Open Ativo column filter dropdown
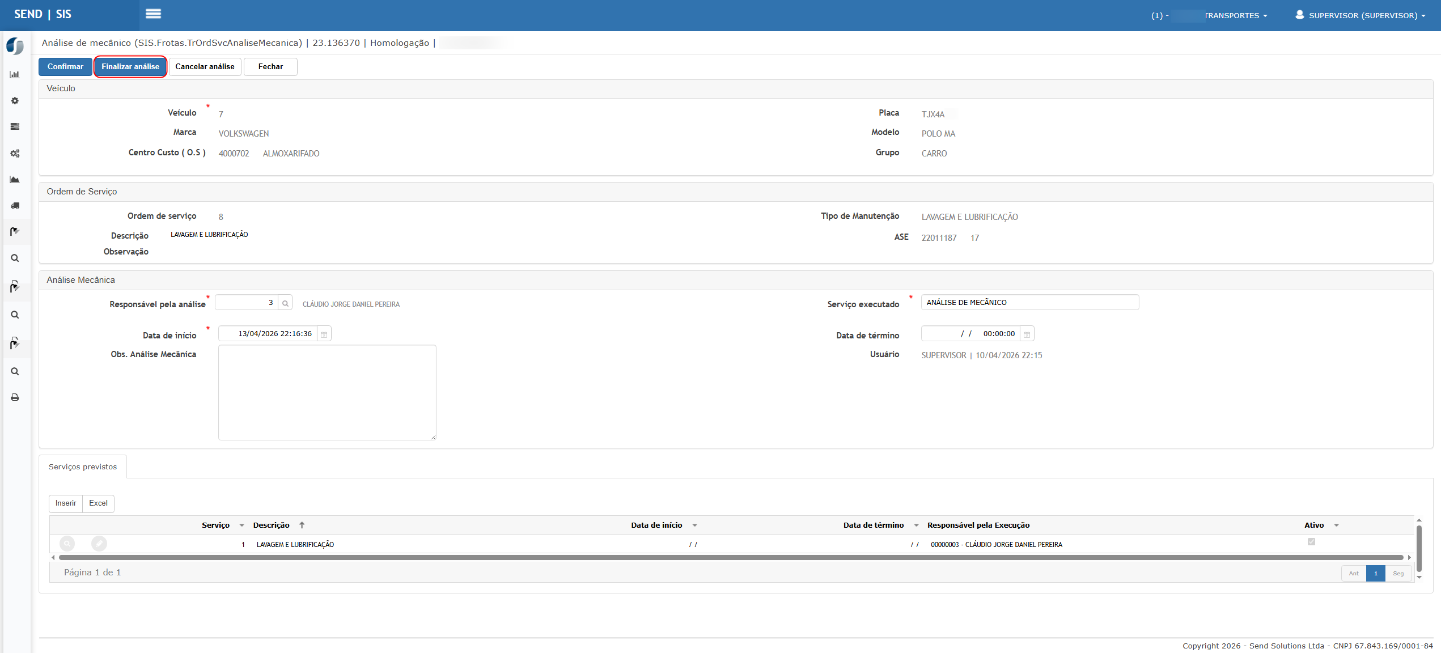1441x653 pixels. click(1336, 525)
